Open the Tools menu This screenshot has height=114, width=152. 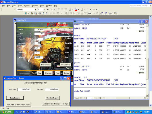coord(42,6)
